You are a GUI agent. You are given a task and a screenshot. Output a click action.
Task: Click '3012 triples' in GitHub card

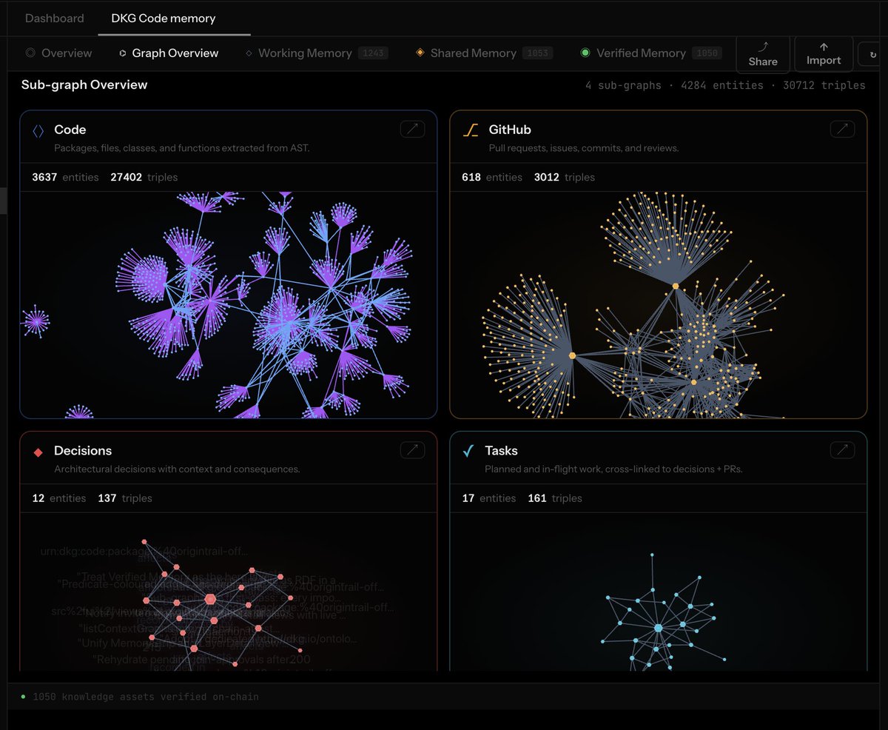coord(565,177)
